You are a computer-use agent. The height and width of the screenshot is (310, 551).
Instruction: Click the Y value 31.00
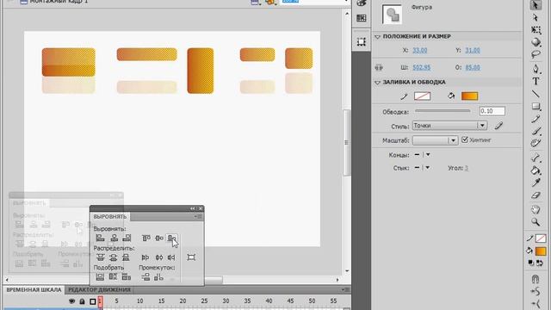(x=473, y=50)
